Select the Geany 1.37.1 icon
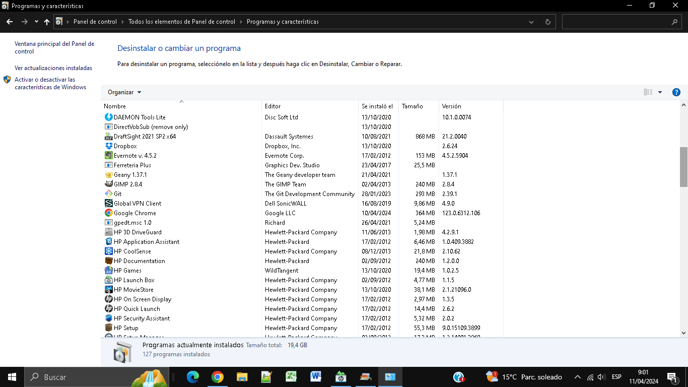This screenshot has height=387, width=688. (108, 174)
